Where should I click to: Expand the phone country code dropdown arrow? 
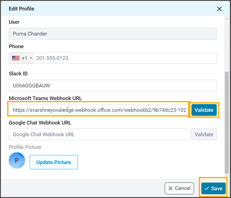pyautogui.click(x=31, y=58)
